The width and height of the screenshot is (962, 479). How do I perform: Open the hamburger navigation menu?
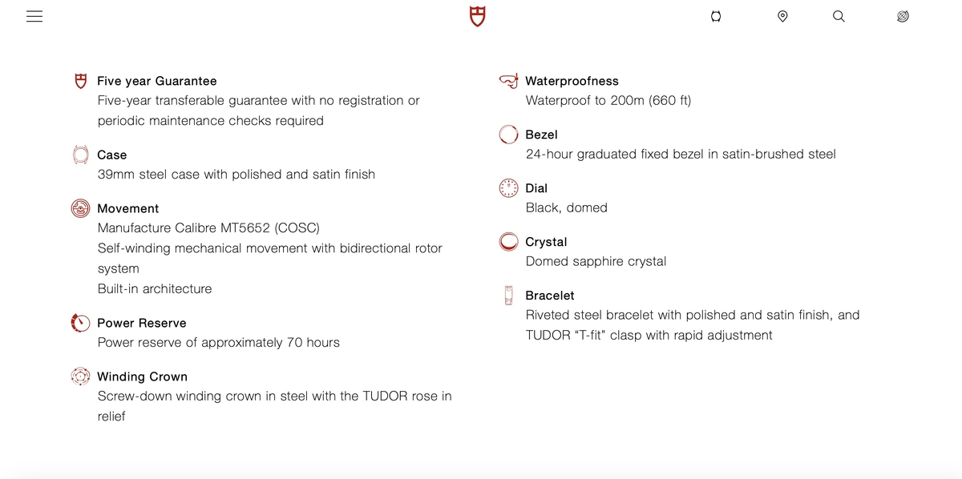34,17
